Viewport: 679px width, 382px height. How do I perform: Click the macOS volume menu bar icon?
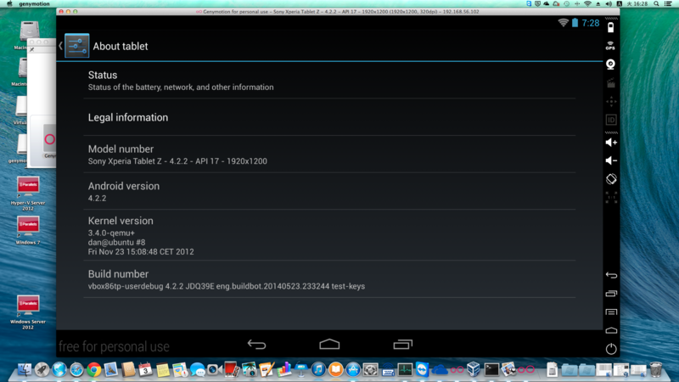(609, 3)
